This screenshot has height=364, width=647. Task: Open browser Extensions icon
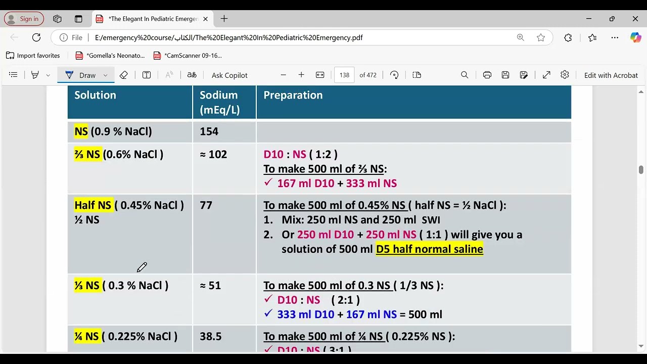coord(568,37)
